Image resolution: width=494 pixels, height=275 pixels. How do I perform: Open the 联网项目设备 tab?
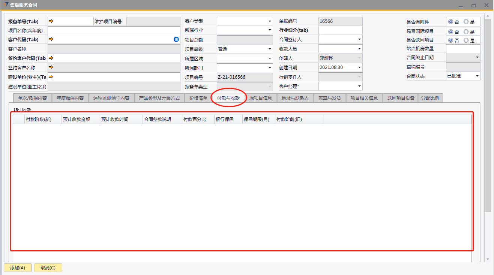click(x=401, y=98)
